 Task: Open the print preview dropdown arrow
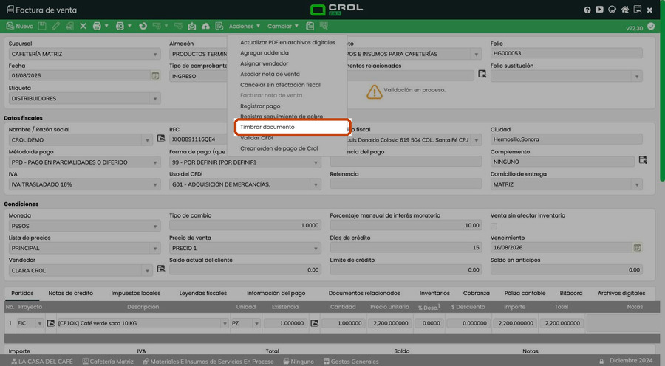point(129,26)
